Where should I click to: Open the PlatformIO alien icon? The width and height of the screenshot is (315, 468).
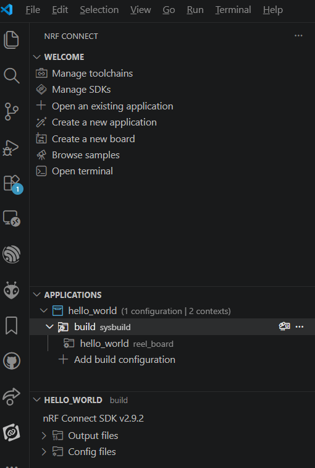[x=11, y=290]
